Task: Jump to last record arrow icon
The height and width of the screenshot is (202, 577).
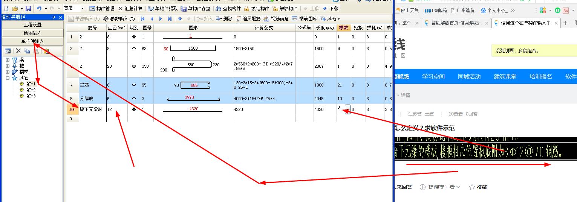Action: tap(170, 19)
